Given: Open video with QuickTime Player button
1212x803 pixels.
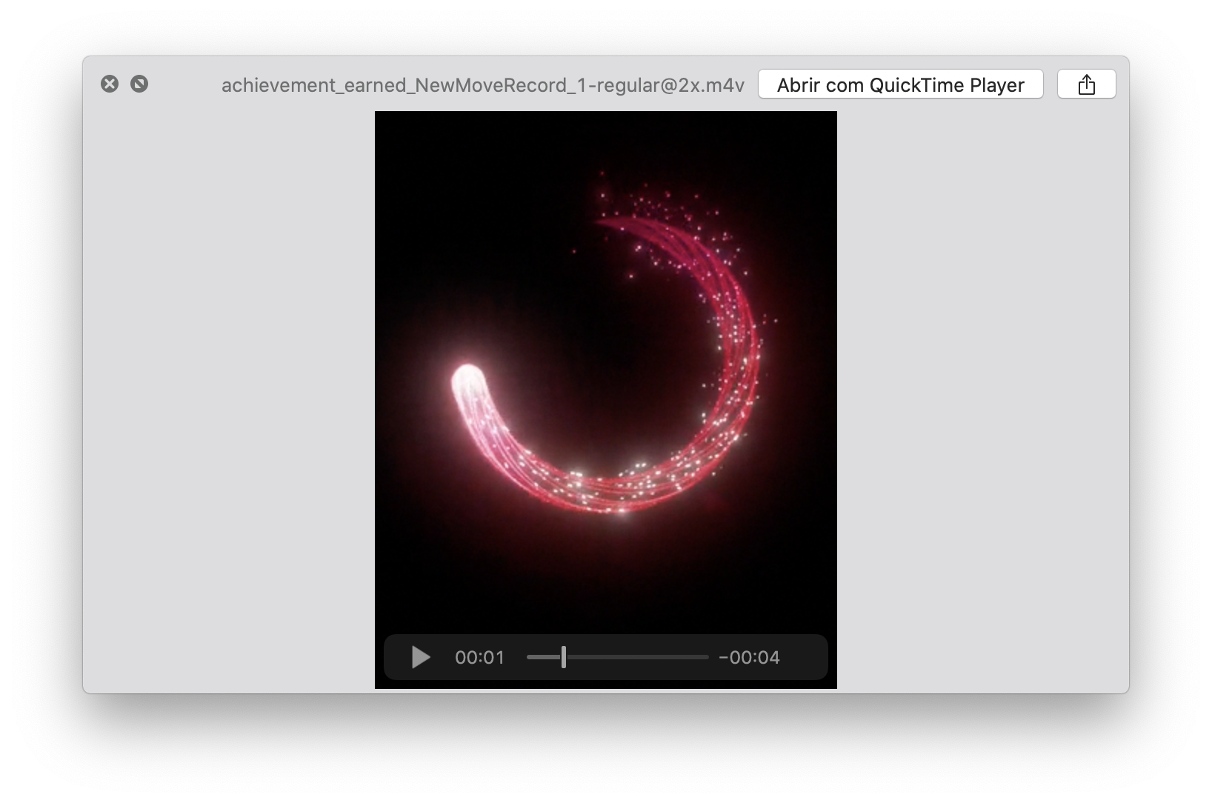Looking at the screenshot, I should click(x=900, y=84).
